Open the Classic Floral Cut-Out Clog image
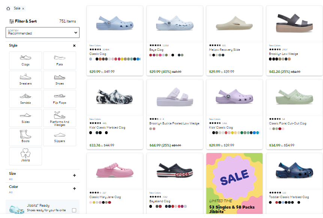This screenshot has height=218, width=323. 294,97
